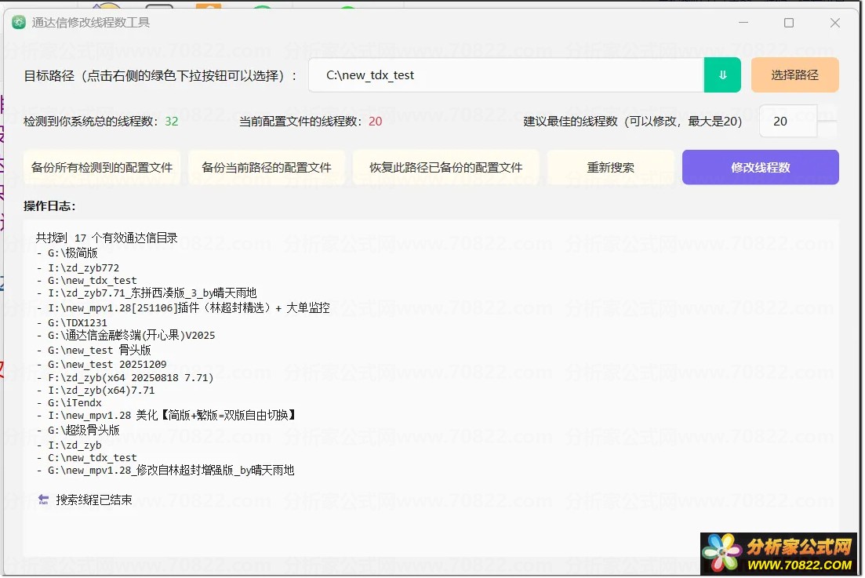Increase thread count with the spinner up arrow
The width and height of the screenshot is (865, 578).
coord(827,115)
